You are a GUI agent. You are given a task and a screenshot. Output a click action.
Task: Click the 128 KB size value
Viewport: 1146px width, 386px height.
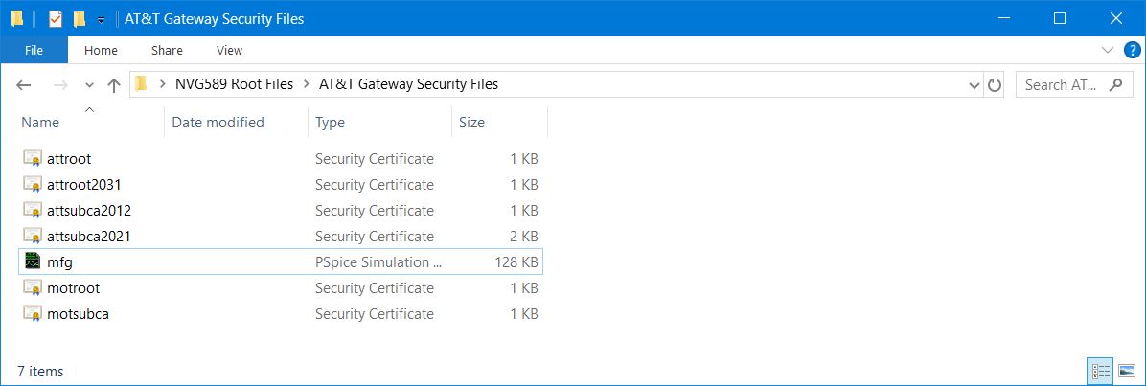516,262
